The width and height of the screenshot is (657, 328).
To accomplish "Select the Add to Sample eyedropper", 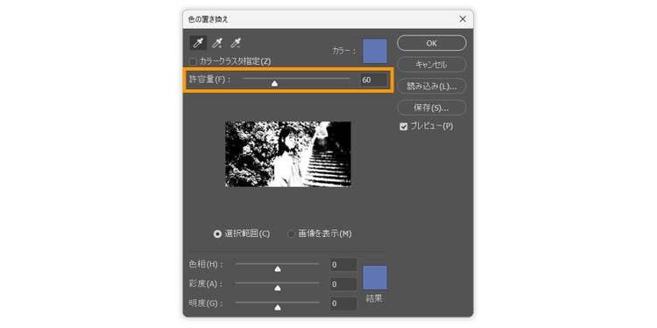I will tap(216, 43).
